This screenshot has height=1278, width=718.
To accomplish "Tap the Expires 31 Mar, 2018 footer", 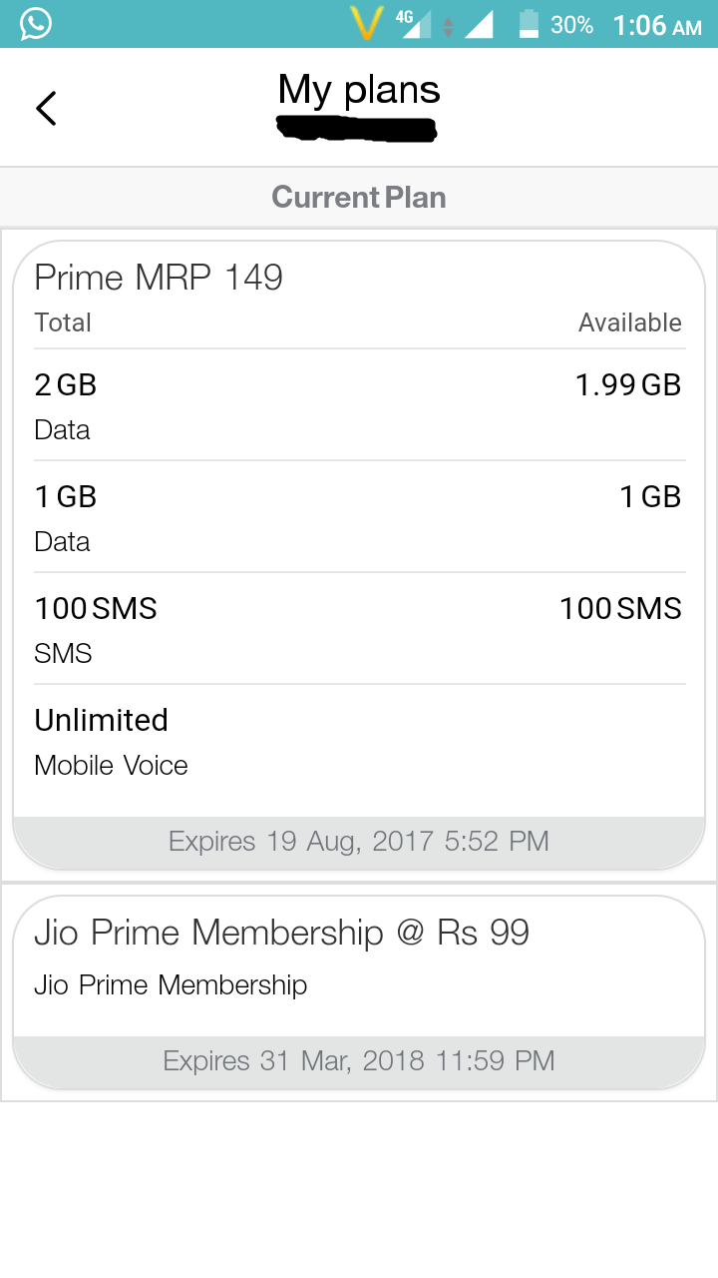I will 359,1060.
